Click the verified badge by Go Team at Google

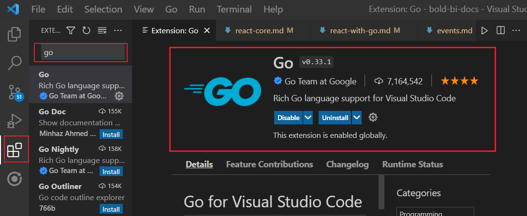tap(278, 81)
